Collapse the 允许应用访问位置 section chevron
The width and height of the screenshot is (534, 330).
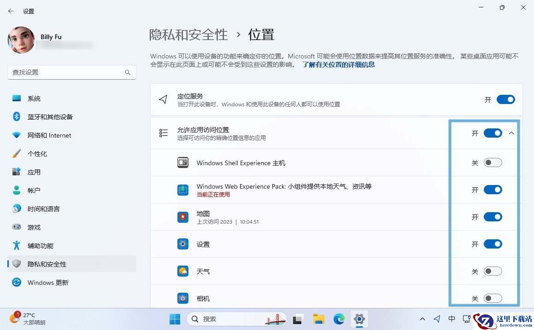click(x=511, y=133)
